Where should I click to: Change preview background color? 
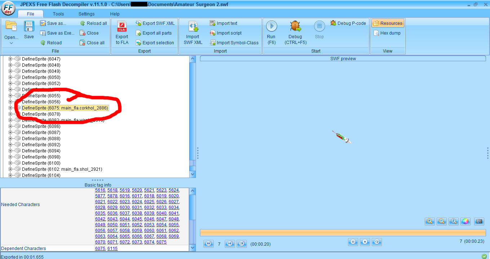point(465,221)
